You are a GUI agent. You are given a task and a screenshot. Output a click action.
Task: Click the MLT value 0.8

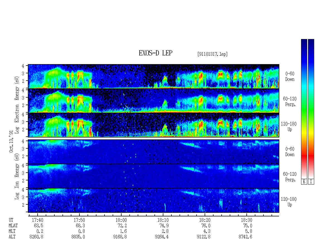click(82, 231)
